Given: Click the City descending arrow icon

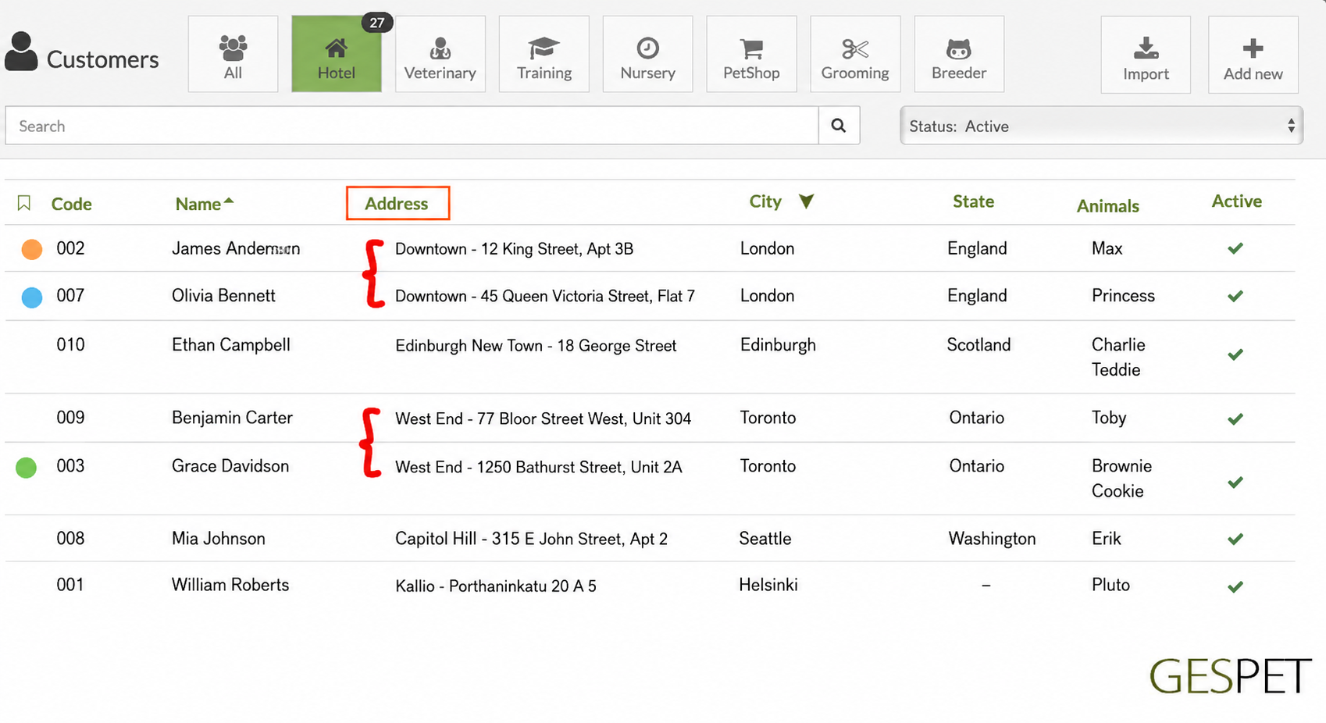Looking at the screenshot, I should pos(807,201).
